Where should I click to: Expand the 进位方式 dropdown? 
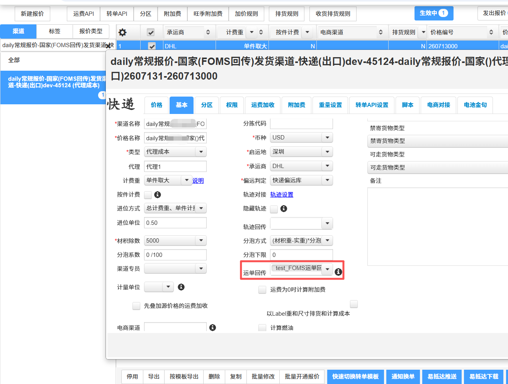(175, 208)
